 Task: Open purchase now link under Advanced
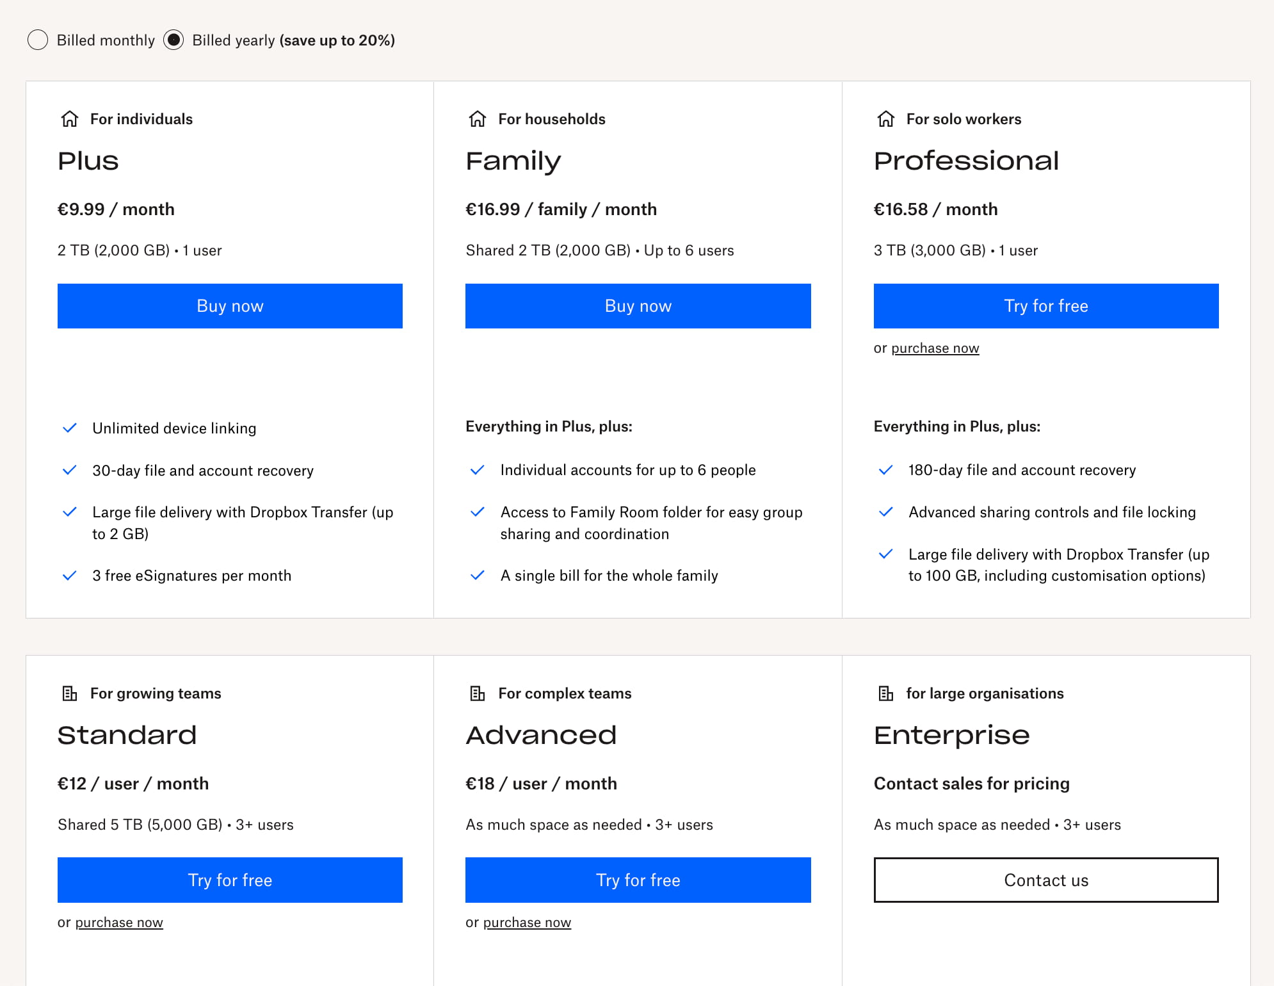tap(527, 923)
